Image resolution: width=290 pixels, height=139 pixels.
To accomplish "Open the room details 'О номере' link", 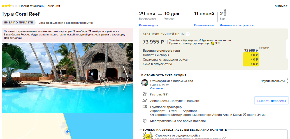I will (156, 88).
